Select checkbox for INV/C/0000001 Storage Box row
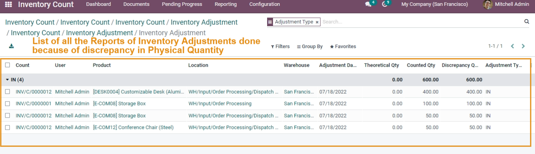 click(x=7, y=103)
